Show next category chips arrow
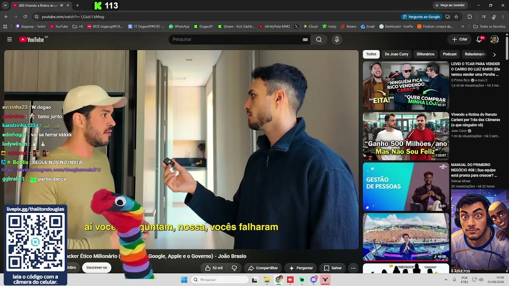509x286 pixels. click(494, 54)
